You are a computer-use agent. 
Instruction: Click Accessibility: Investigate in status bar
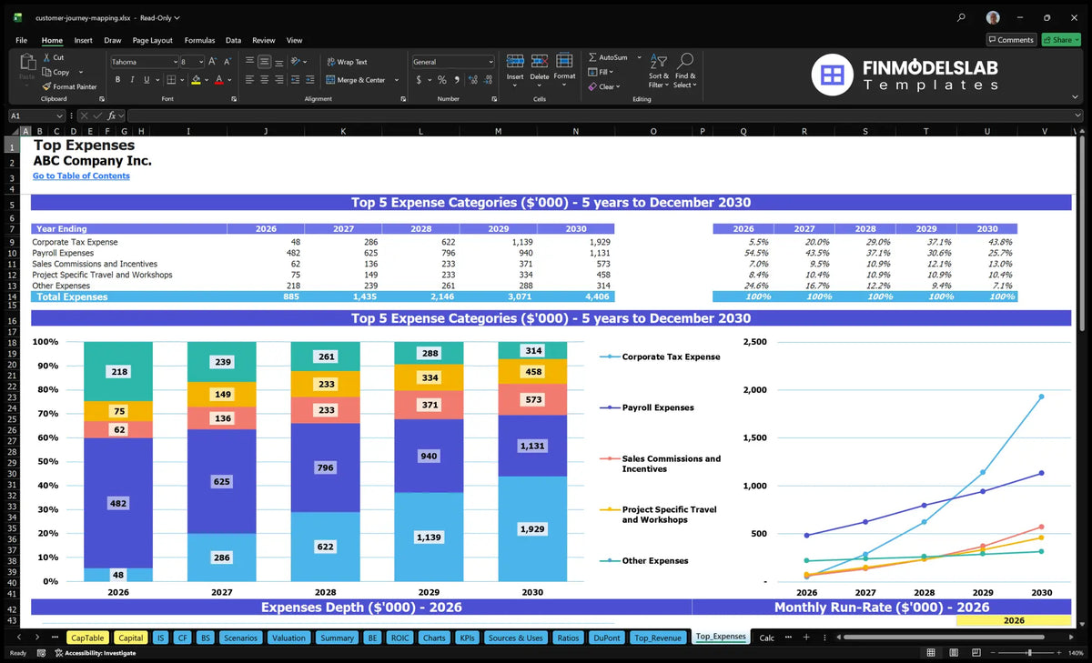[95, 653]
